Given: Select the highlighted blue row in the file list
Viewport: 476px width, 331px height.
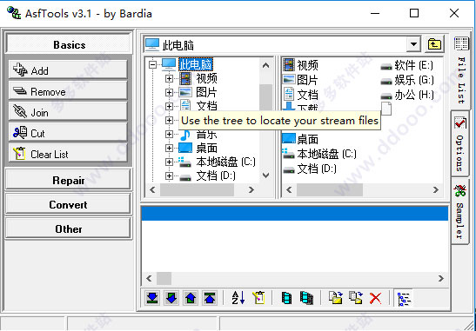Looking at the screenshot, I should coord(295,213).
